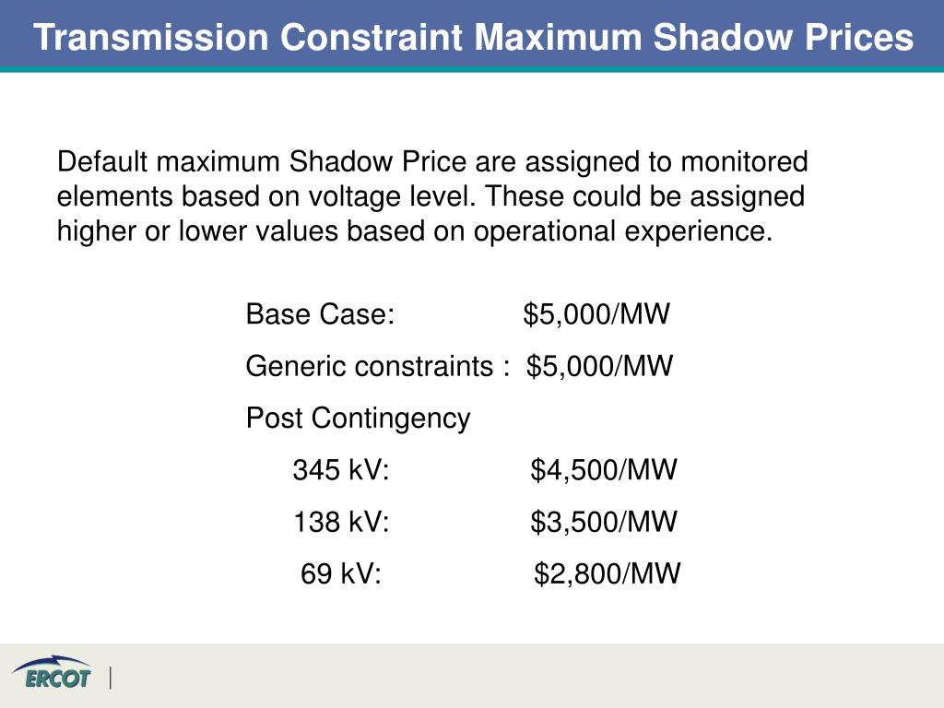Screen dimensions: 944x708
Task: Select the Generic constraints label
Action: pos(377,366)
